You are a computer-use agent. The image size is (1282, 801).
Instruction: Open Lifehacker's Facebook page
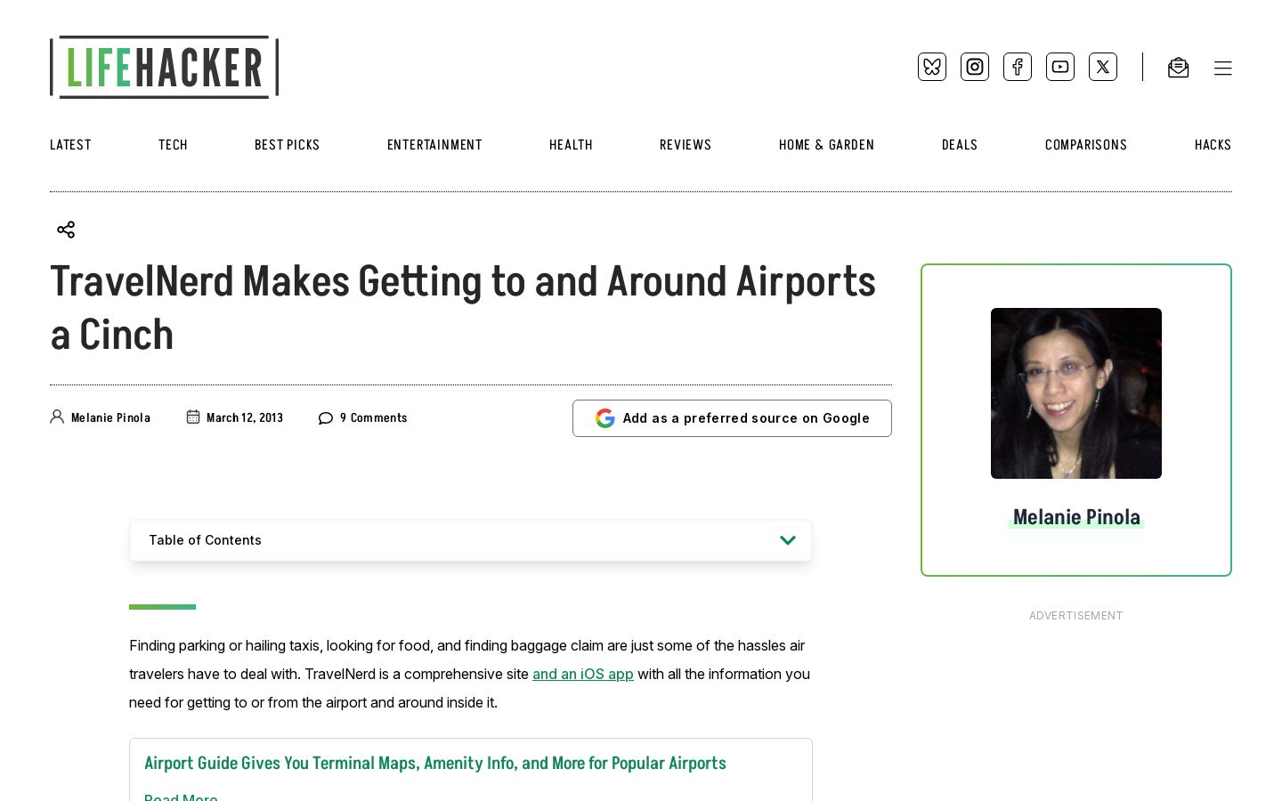click(x=1018, y=67)
